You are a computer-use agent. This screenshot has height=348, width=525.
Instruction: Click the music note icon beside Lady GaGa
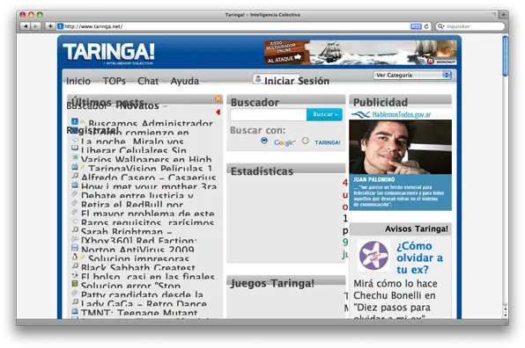click(75, 302)
